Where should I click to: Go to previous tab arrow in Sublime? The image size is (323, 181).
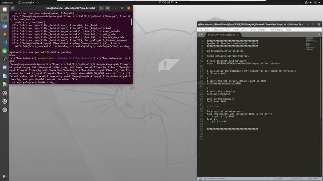[x=200, y=35]
